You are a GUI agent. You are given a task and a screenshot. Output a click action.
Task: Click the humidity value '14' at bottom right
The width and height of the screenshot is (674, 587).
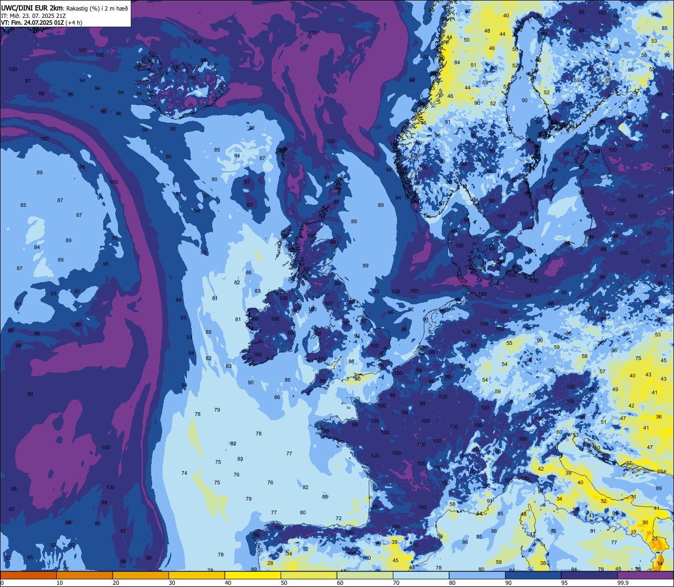pos(660,564)
